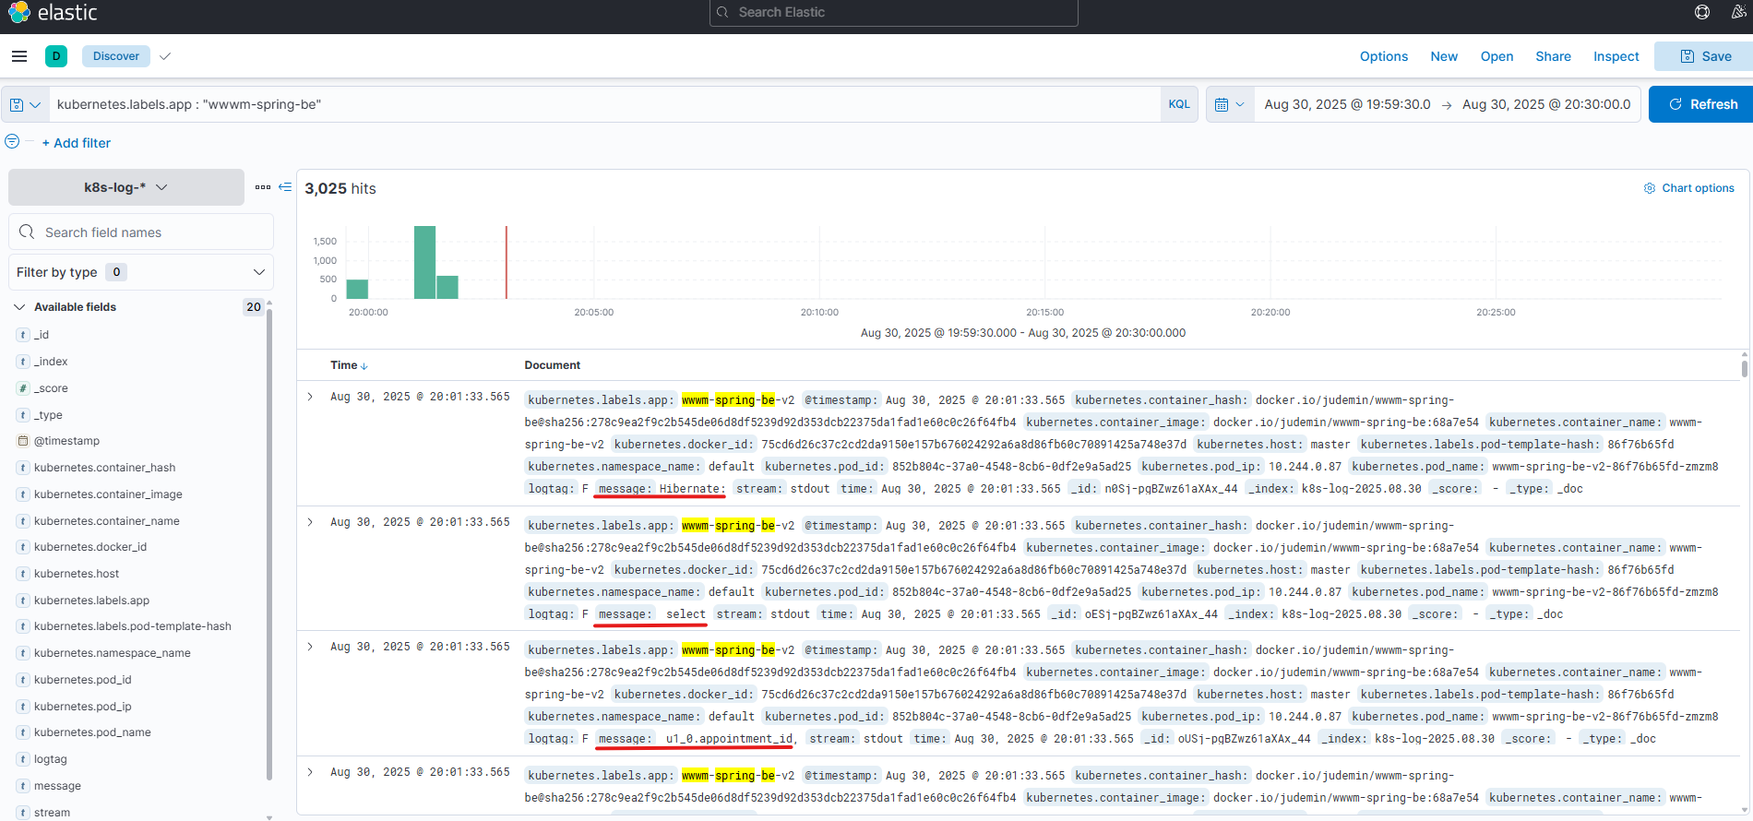Click the @timestamp date type icon
This screenshot has width=1753, height=821.
coord(23,441)
